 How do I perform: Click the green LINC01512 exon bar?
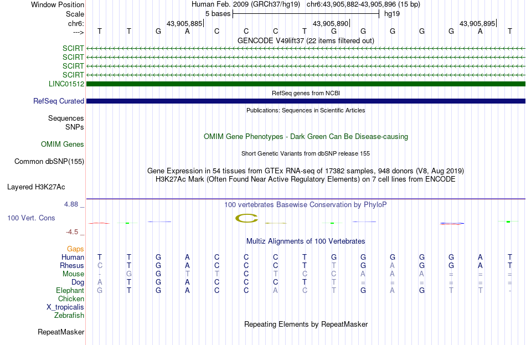coord(306,84)
